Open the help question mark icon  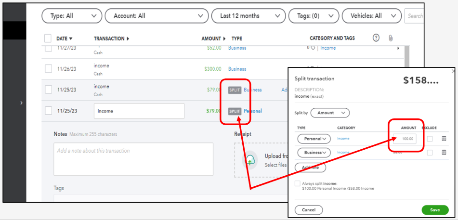coord(376,38)
